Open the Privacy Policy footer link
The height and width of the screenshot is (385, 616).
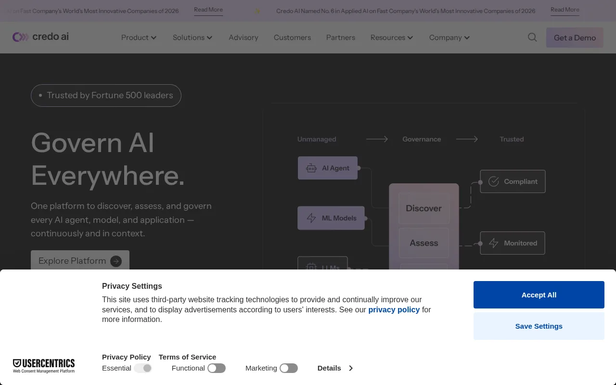[127, 357]
